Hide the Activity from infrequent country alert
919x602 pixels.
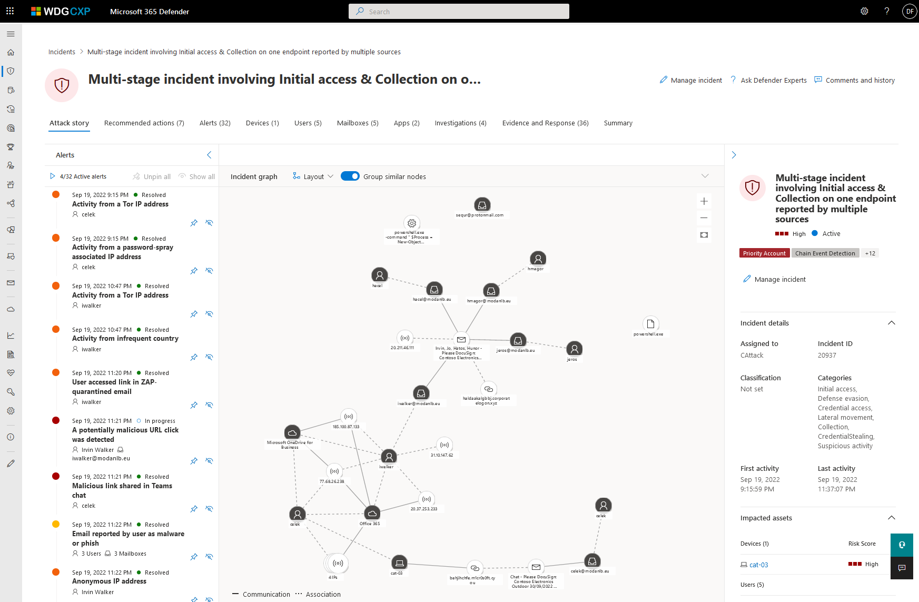209,357
